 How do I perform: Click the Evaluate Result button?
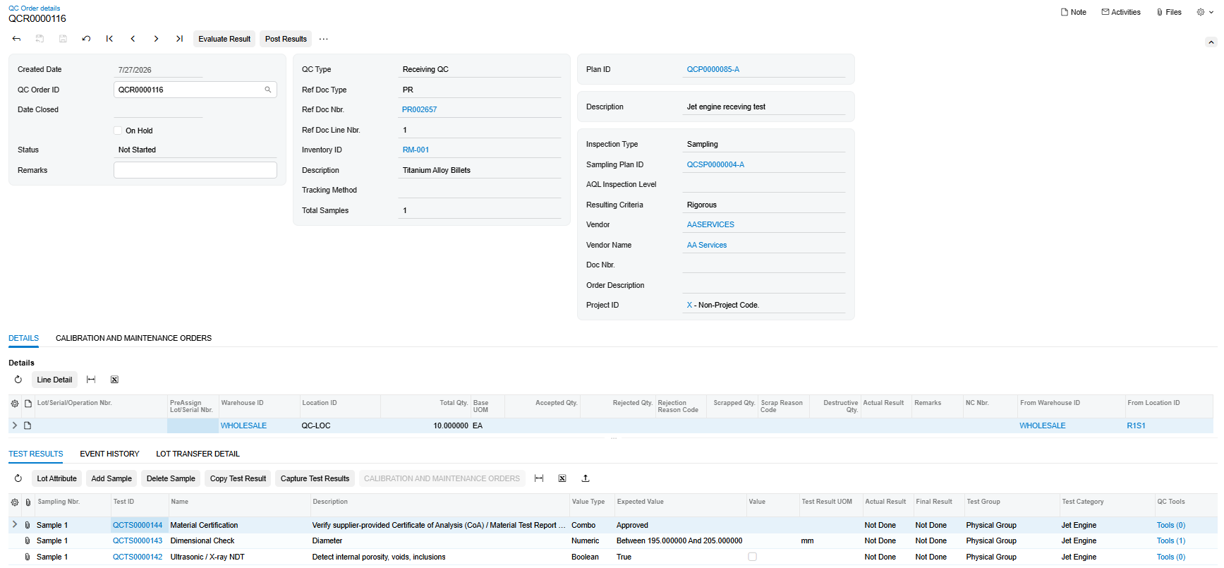pos(224,39)
